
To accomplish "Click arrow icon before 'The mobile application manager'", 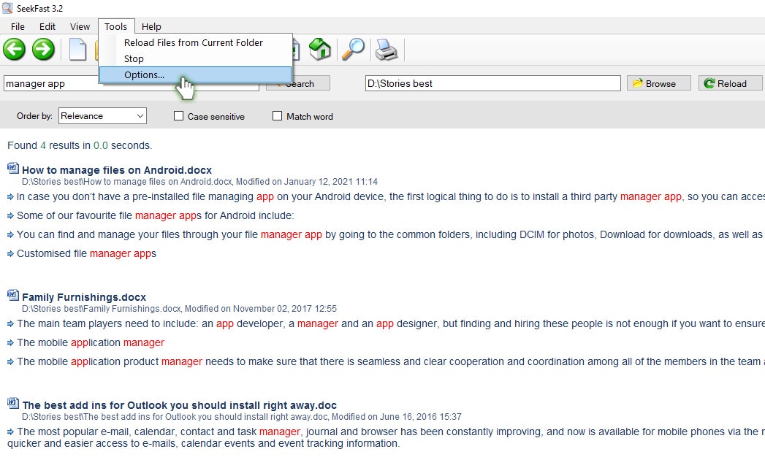I will point(10,343).
